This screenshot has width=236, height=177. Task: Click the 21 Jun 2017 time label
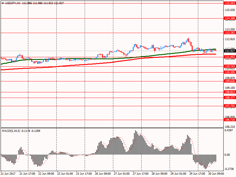click(8, 174)
